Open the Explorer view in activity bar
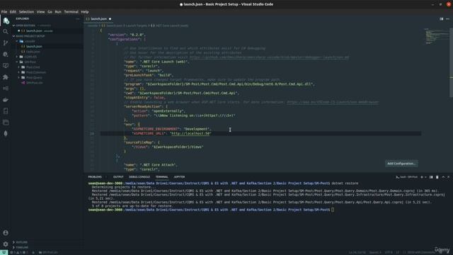453x255 pixels. pyautogui.click(x=6, y=21)
